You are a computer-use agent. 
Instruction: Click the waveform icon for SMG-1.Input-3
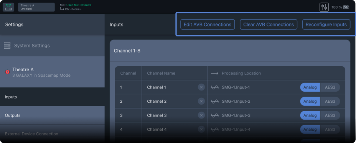[215, 115]
